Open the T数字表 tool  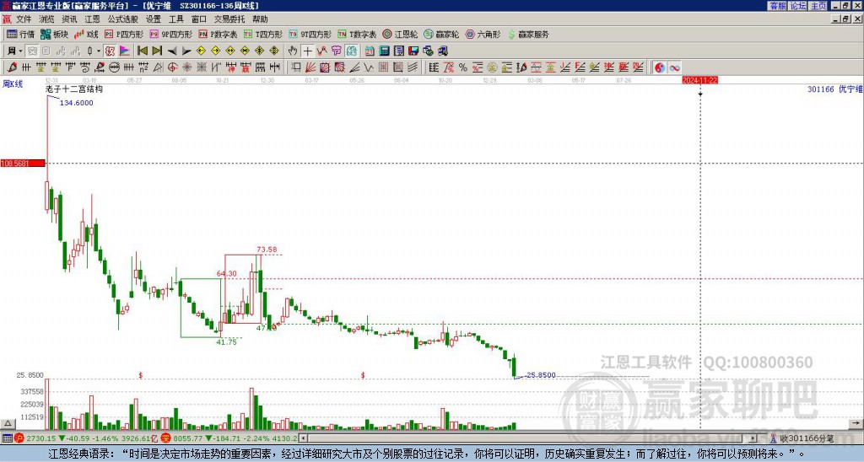[x=357, y=34]
